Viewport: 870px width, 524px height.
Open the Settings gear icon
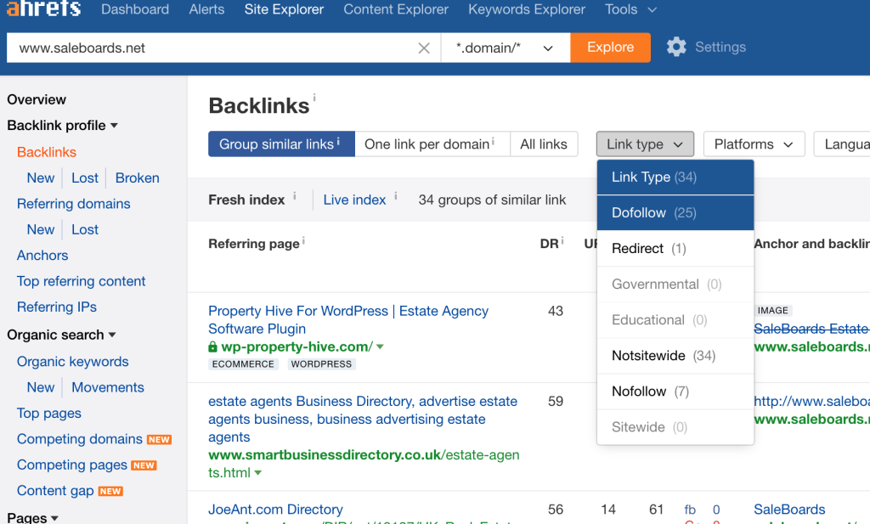pyautogui.click(x=676, y=47)
